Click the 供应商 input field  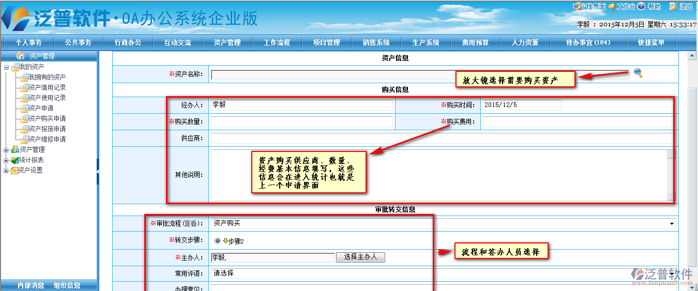click(443, 139)
